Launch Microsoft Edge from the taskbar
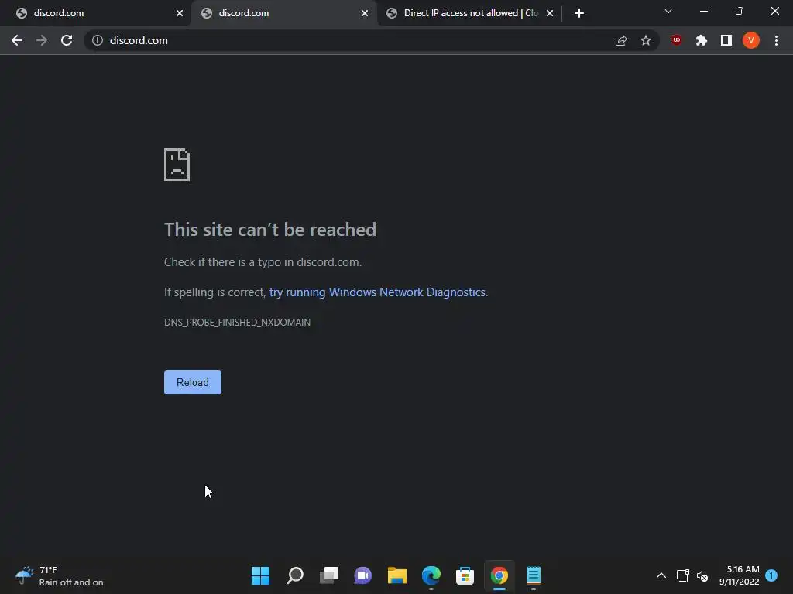 point(431,575)
